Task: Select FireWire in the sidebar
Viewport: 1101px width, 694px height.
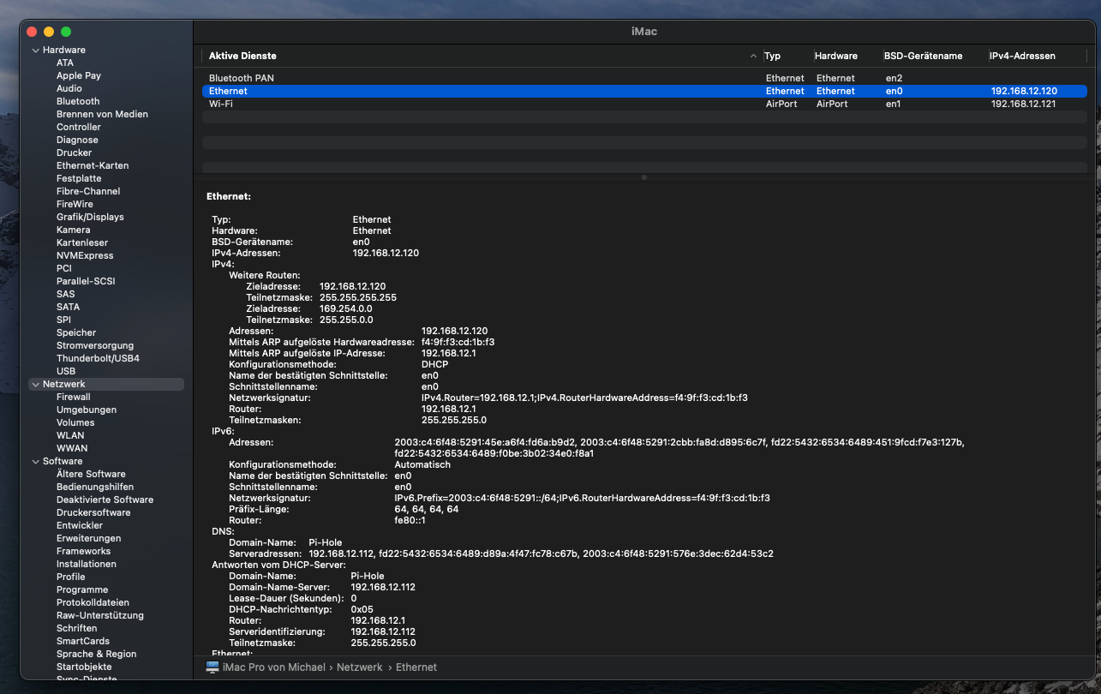Action: click(x=75, y=204)
